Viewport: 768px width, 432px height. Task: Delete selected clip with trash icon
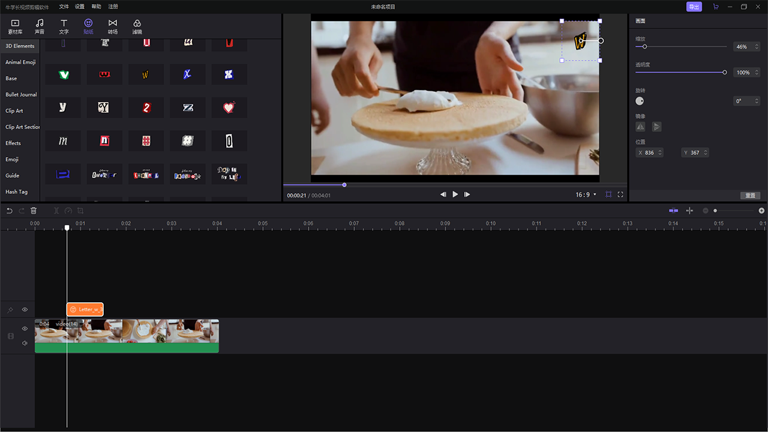(x=34, y=211)
